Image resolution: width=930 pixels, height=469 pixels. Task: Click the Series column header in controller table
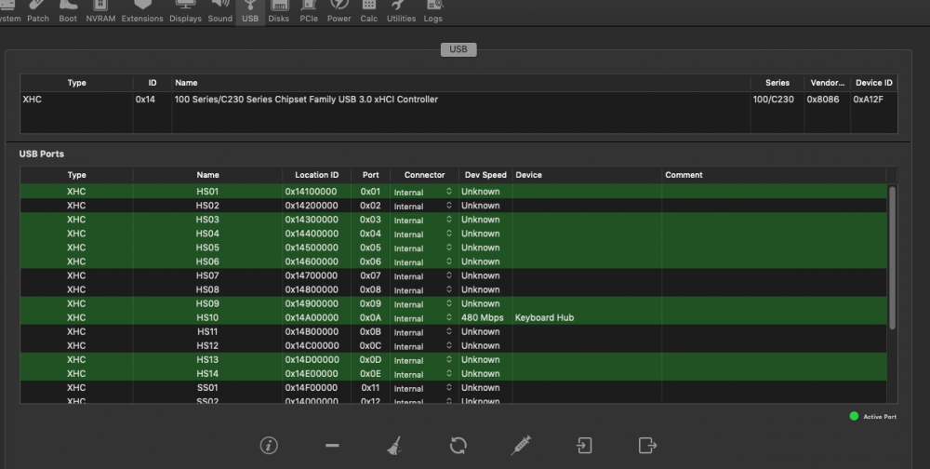[x=777, y=83]
